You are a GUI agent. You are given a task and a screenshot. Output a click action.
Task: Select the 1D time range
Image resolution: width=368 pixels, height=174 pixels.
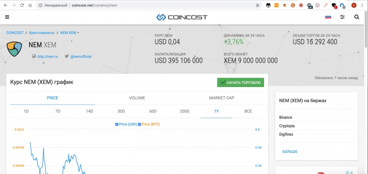(x=26, y=111)
